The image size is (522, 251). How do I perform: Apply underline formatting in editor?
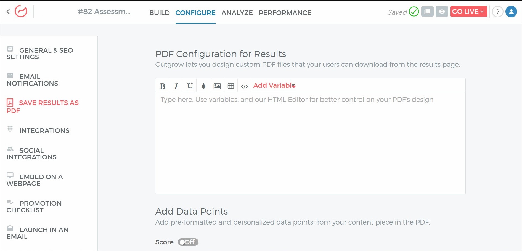point(190,86)
